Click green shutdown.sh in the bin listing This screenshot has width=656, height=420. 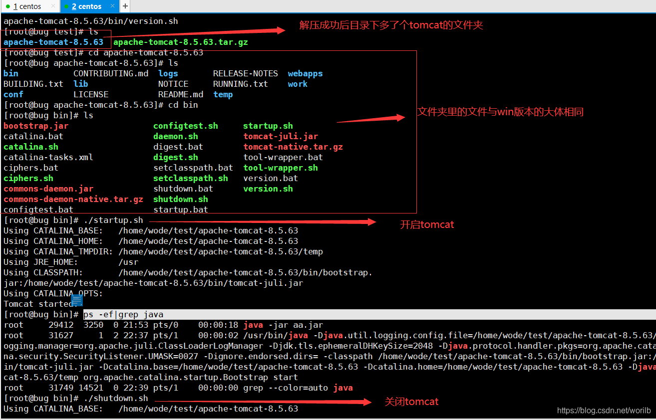(181, 199)
